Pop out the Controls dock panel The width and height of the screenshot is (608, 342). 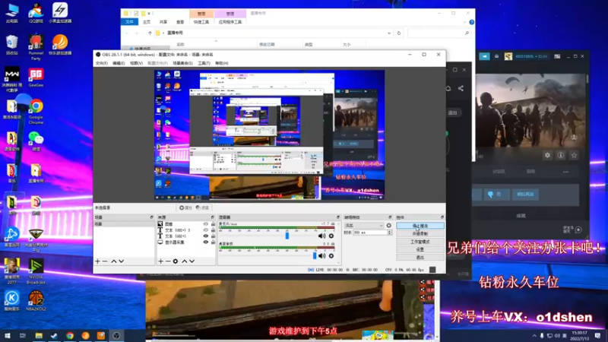(x=442, y=217)
